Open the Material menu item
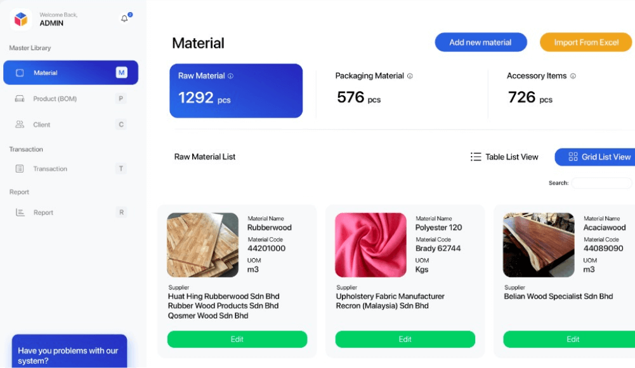The height and width of the screenshot is (368, 635). (70, 73)
